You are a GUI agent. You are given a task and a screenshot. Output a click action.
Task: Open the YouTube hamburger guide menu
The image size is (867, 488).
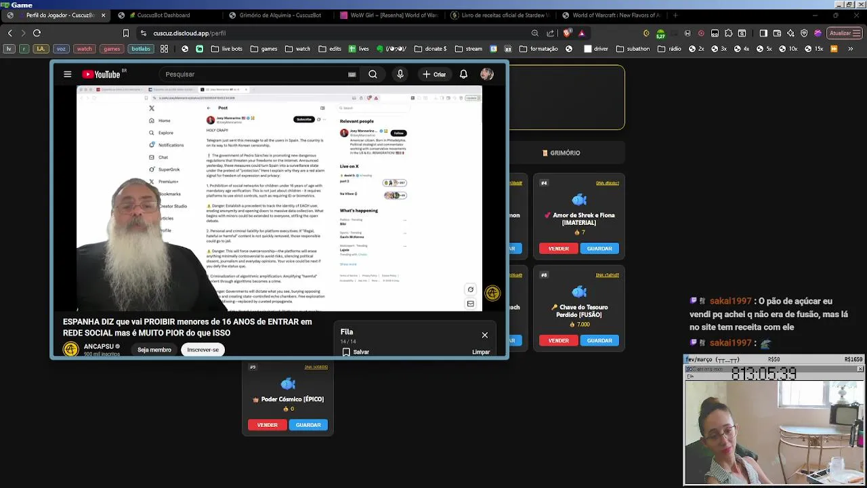click(67, 74)
